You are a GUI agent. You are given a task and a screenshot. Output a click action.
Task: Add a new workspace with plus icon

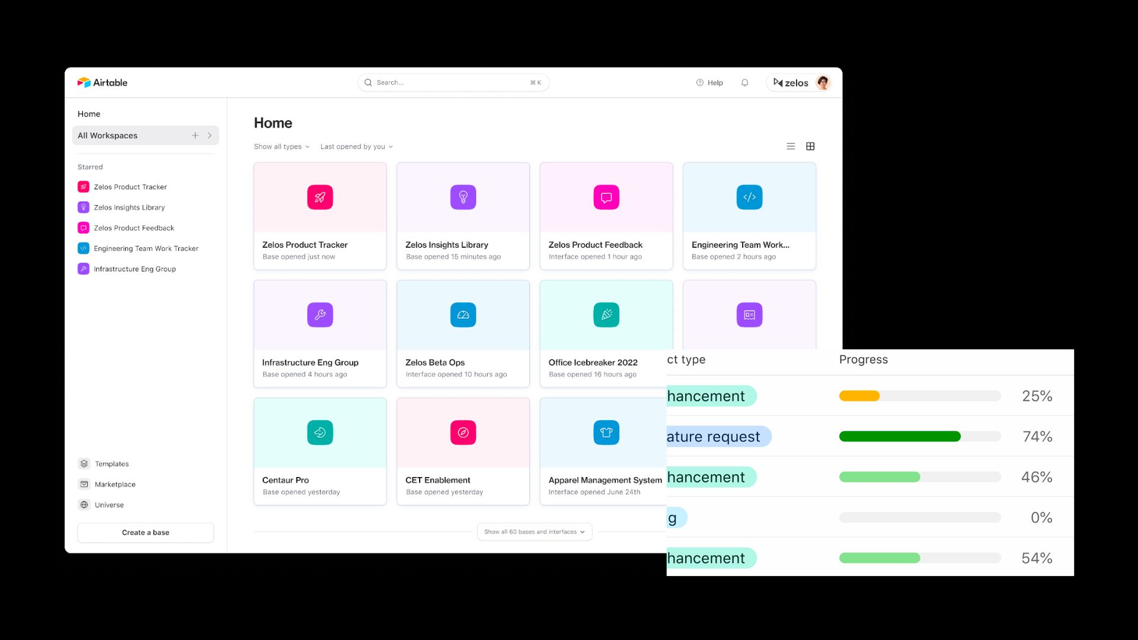click(x=195, y=136)
